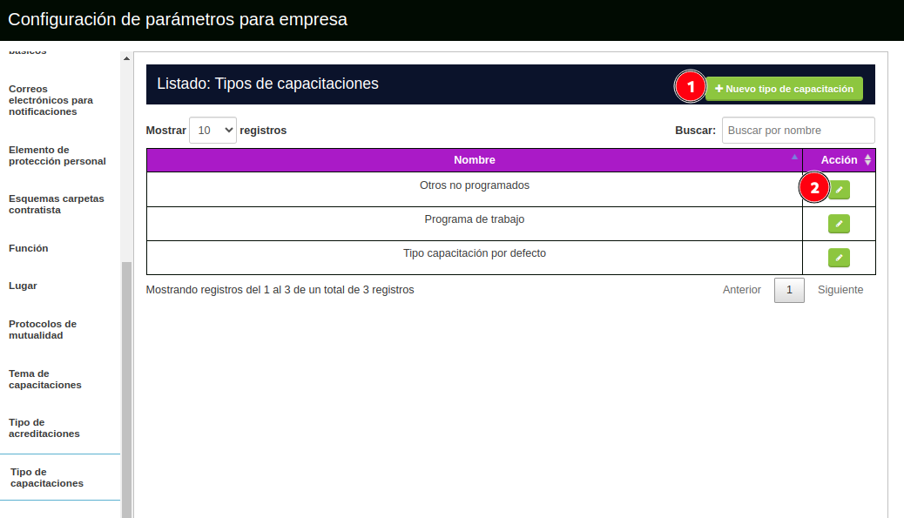This screenshot has width=904, height=518.
Task: Click the sidebar vertical scrollbar thumb
Action: 126,390
